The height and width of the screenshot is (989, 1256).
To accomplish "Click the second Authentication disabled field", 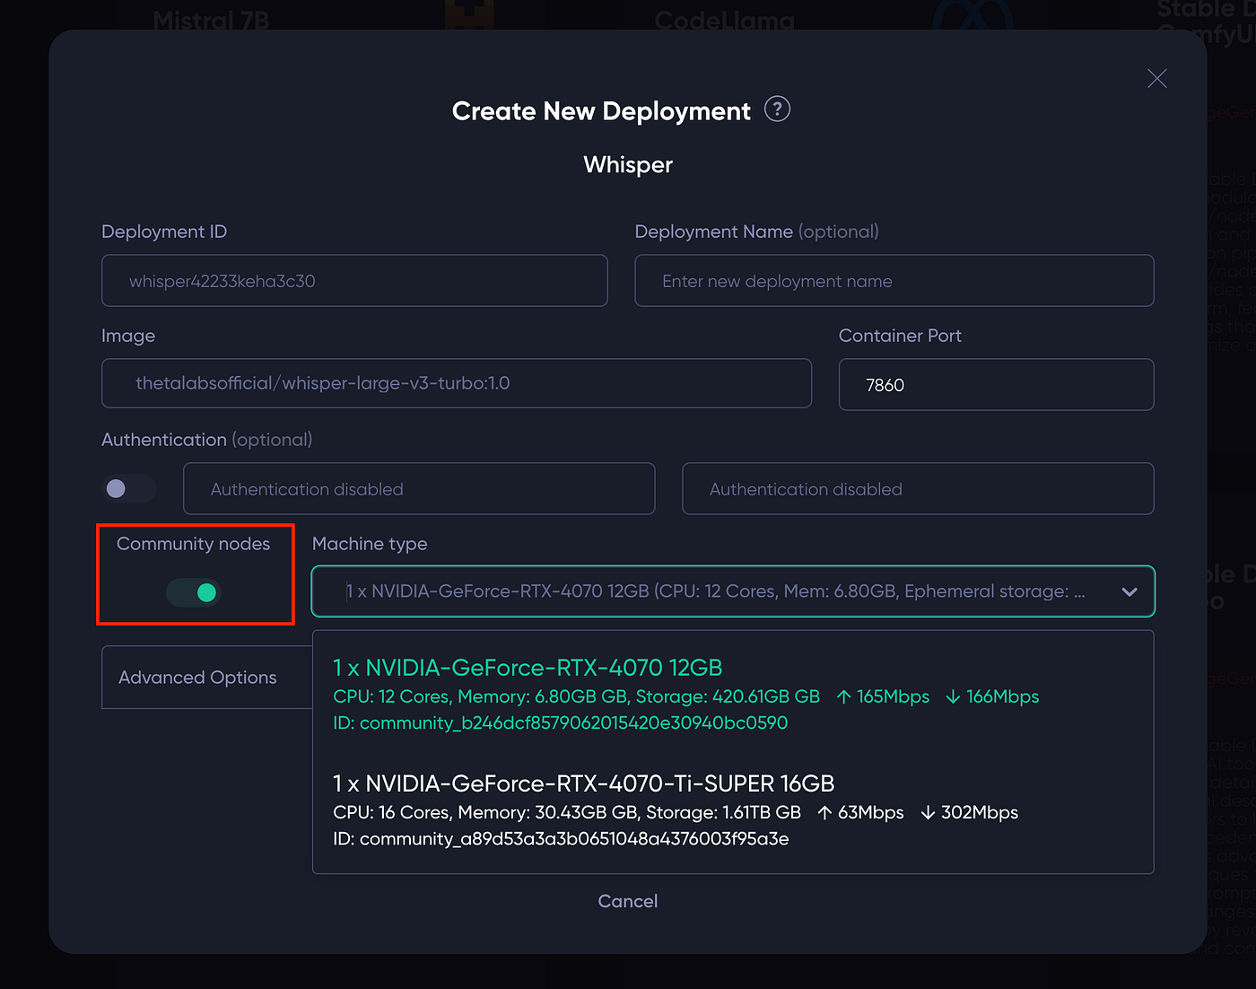I will pos(918,489).
